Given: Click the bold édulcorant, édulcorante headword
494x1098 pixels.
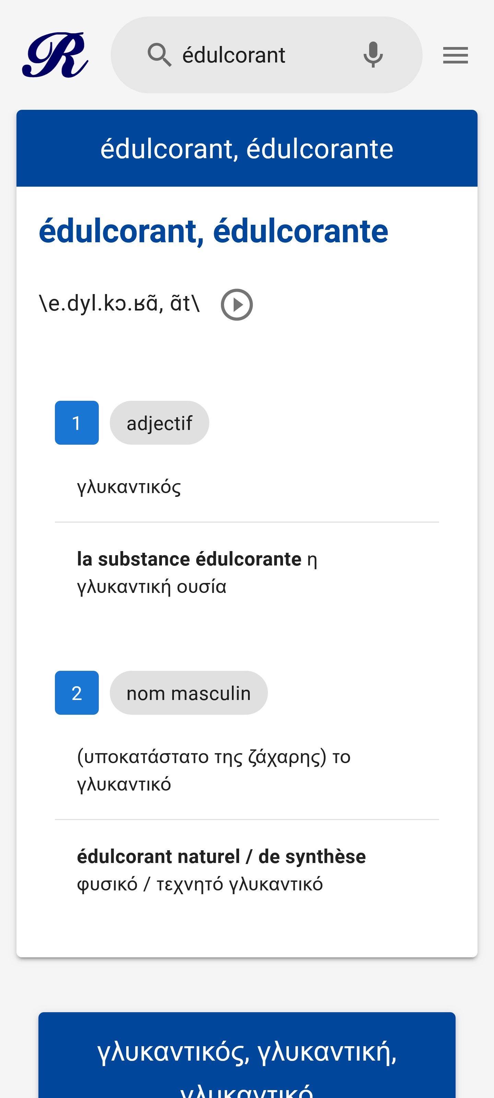Looking at the screenshot, I should point(213,231).
